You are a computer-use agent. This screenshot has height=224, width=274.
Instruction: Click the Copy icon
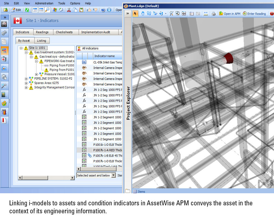[75, 10]
